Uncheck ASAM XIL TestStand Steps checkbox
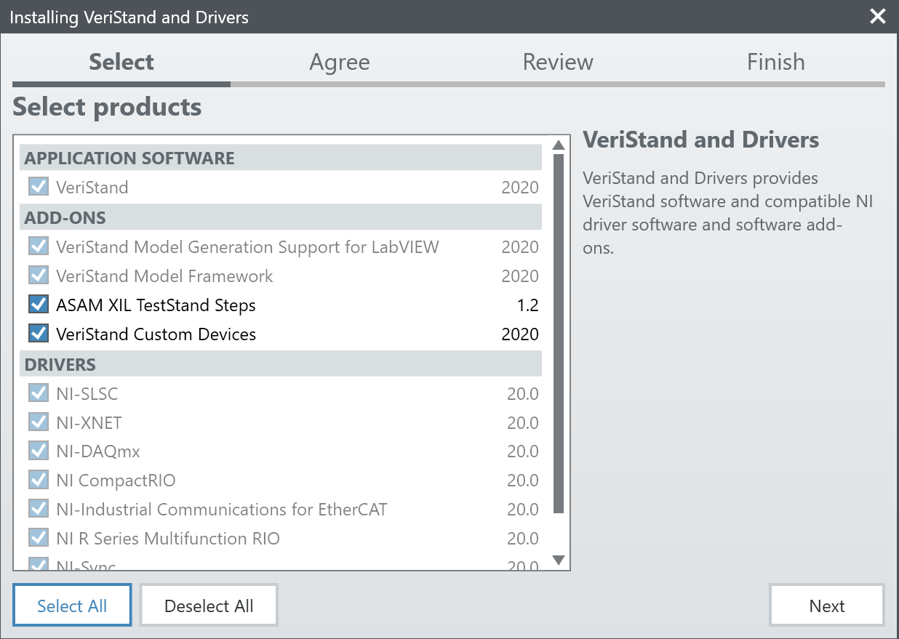Screen dimensions: 899x639 coord(39,305)
